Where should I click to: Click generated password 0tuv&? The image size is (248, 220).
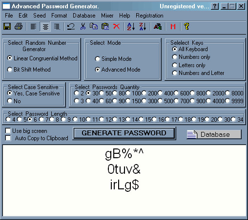pyautogui.click(x=124, y=169)
